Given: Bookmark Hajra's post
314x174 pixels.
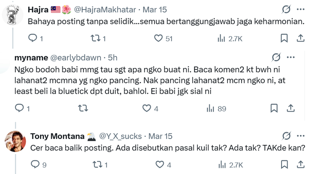Looking at the screenshot, I should tap(284, 39).
